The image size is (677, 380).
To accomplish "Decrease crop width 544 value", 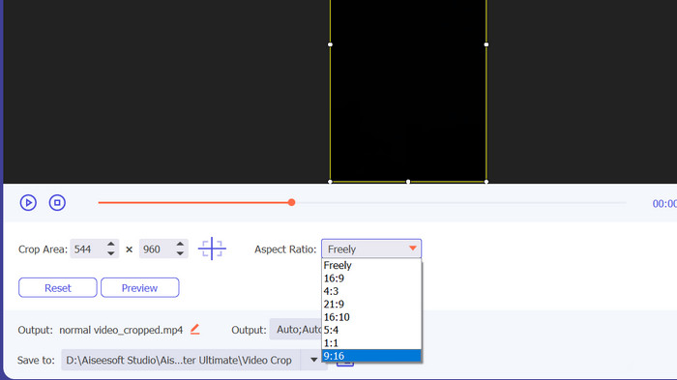I will [x=111, y=253].
